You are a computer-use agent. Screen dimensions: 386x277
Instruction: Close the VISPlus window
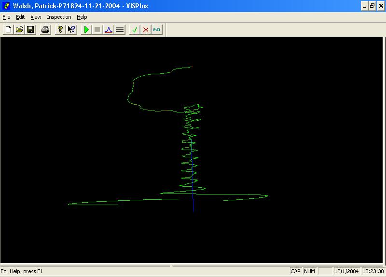click(381, 6)
